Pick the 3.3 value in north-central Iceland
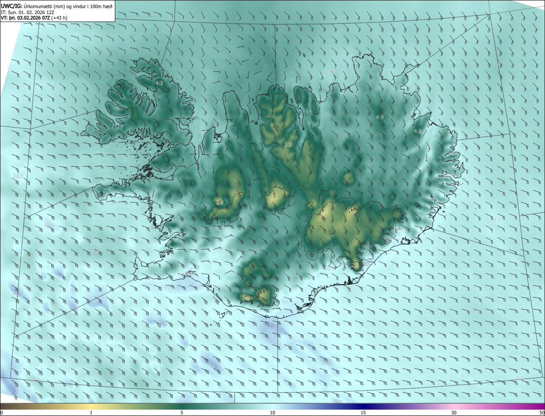Viewport: 545px width, 416px height. click(288, 145)
